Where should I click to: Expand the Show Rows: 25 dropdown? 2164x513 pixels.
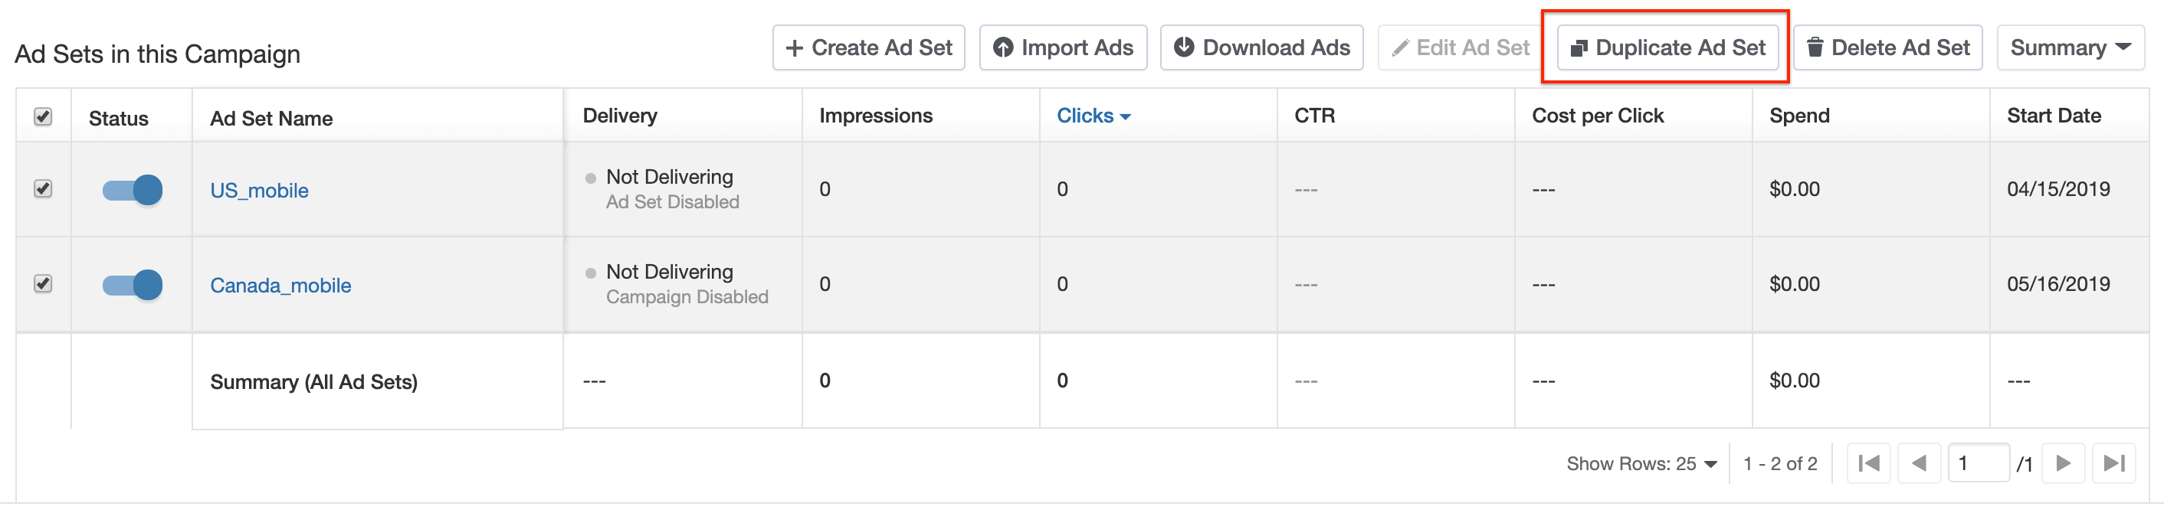pos(1641,463)
